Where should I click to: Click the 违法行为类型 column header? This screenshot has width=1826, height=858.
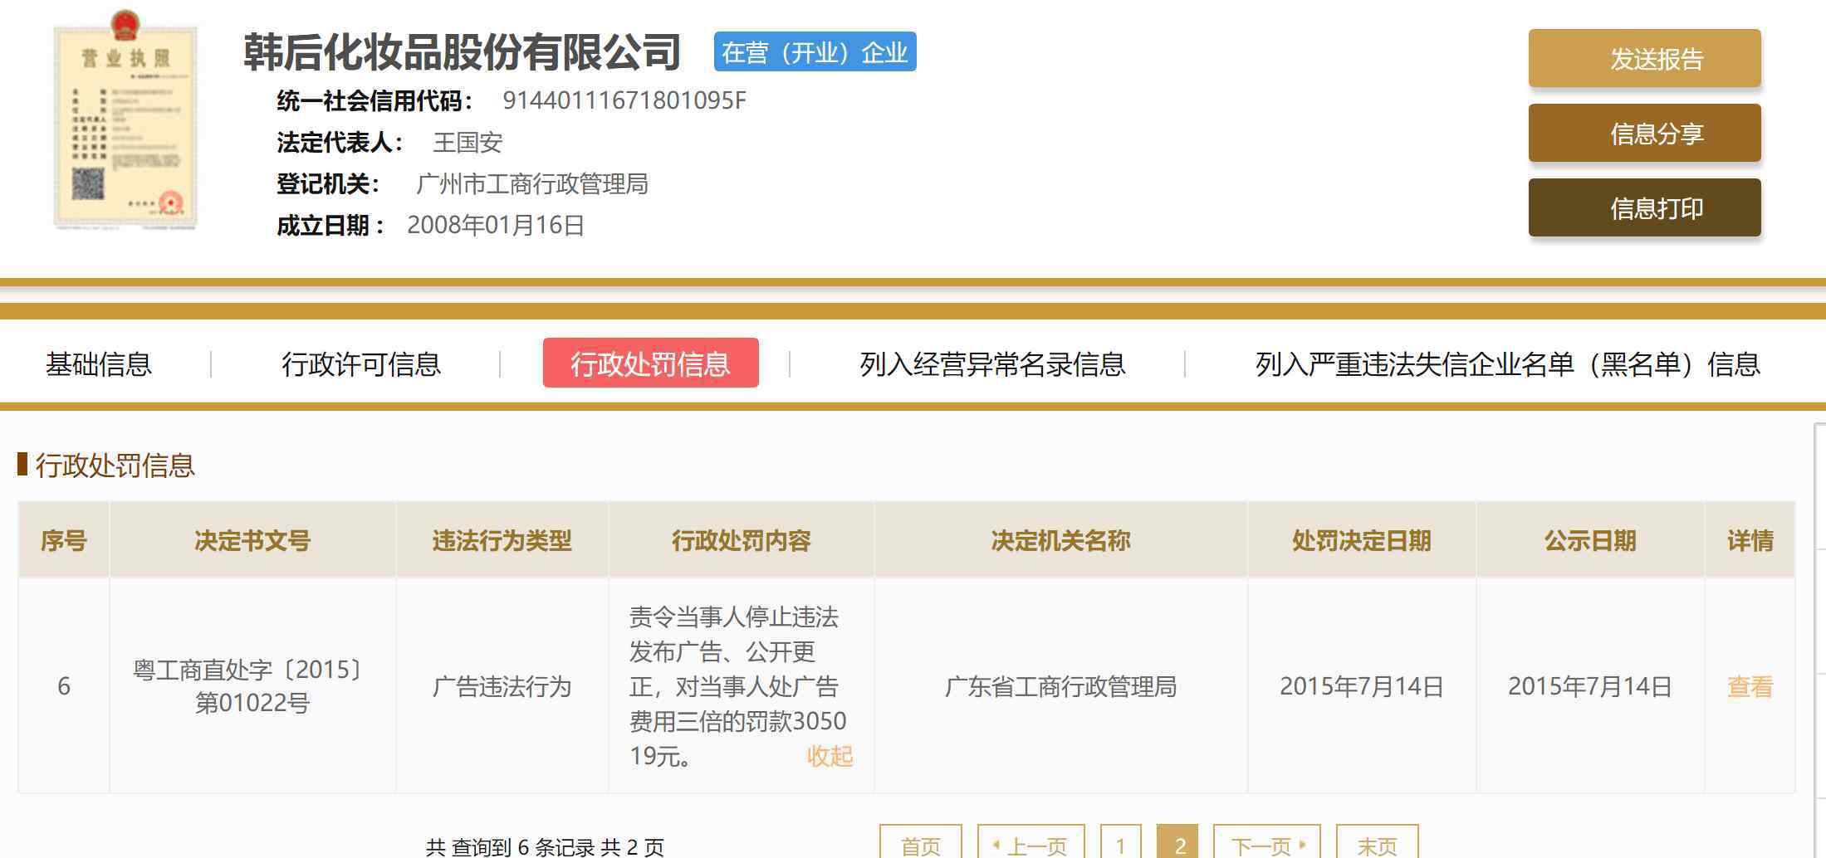(x=502, y=540)
